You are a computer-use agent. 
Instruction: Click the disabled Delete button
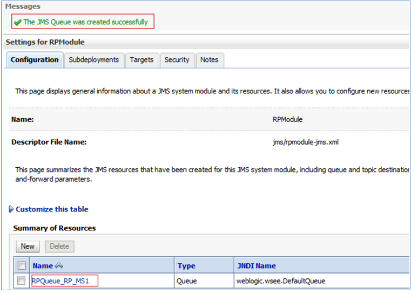point(59,247)
